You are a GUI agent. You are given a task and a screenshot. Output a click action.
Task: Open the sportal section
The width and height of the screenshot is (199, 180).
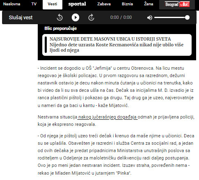77,4
